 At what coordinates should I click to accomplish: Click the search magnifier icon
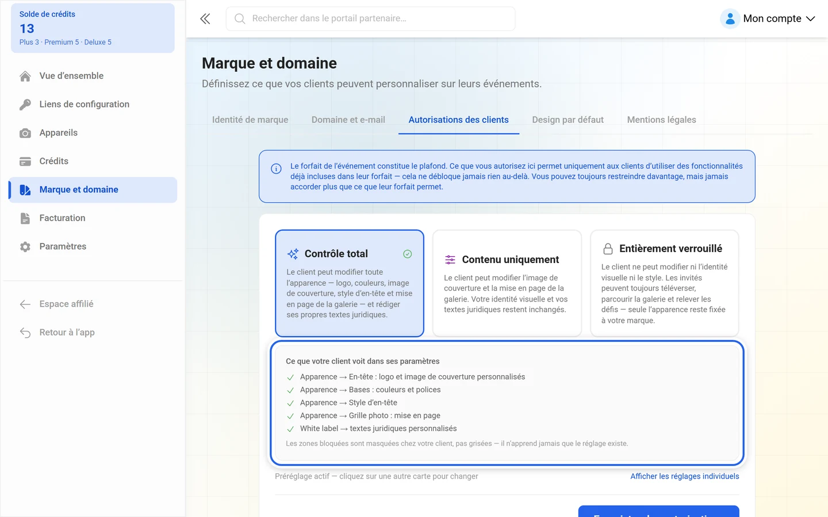click(x=240, y=19)
